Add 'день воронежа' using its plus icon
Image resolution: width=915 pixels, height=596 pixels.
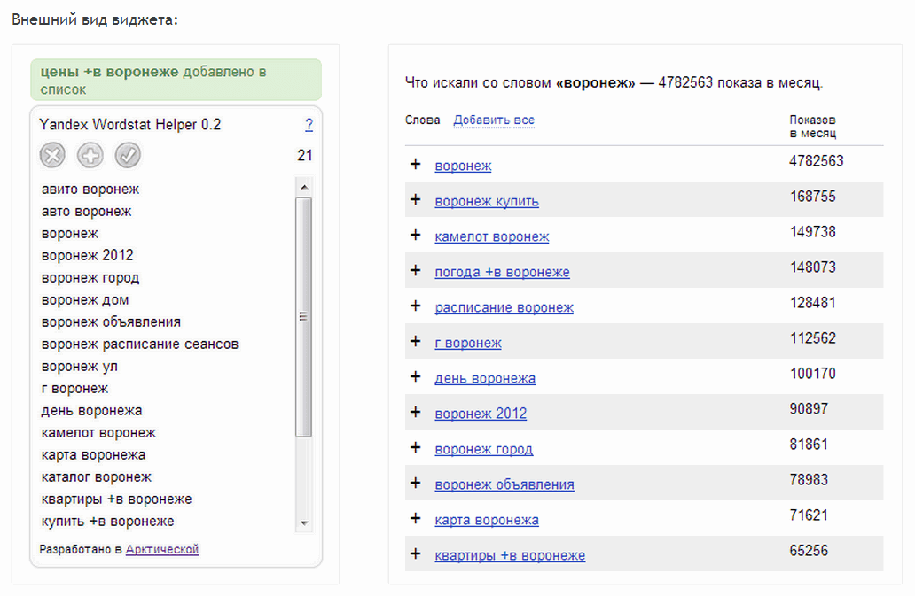tap(416, 377)
